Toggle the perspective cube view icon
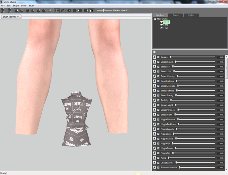The height and width of the screenshot is (175, 228). [91, 10]
